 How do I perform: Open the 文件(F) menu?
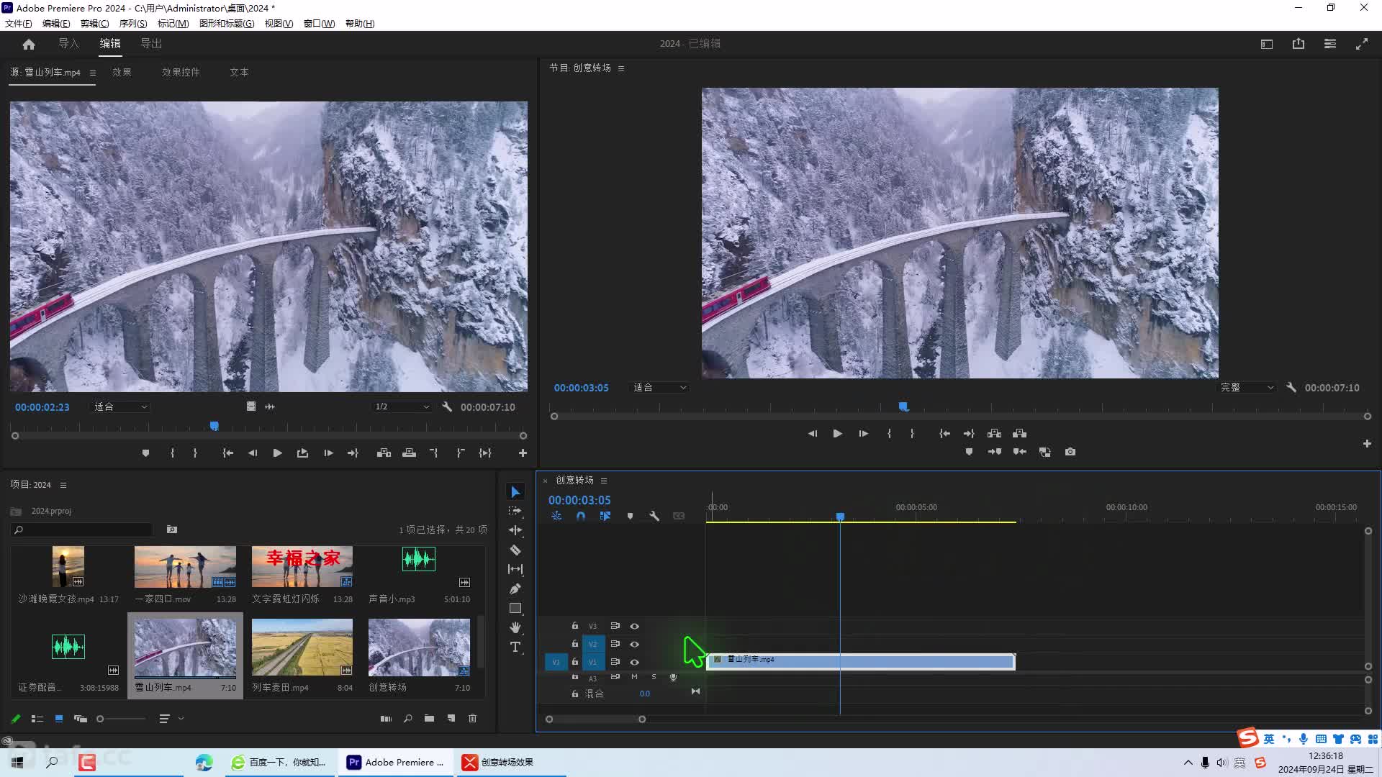(19, 24)
